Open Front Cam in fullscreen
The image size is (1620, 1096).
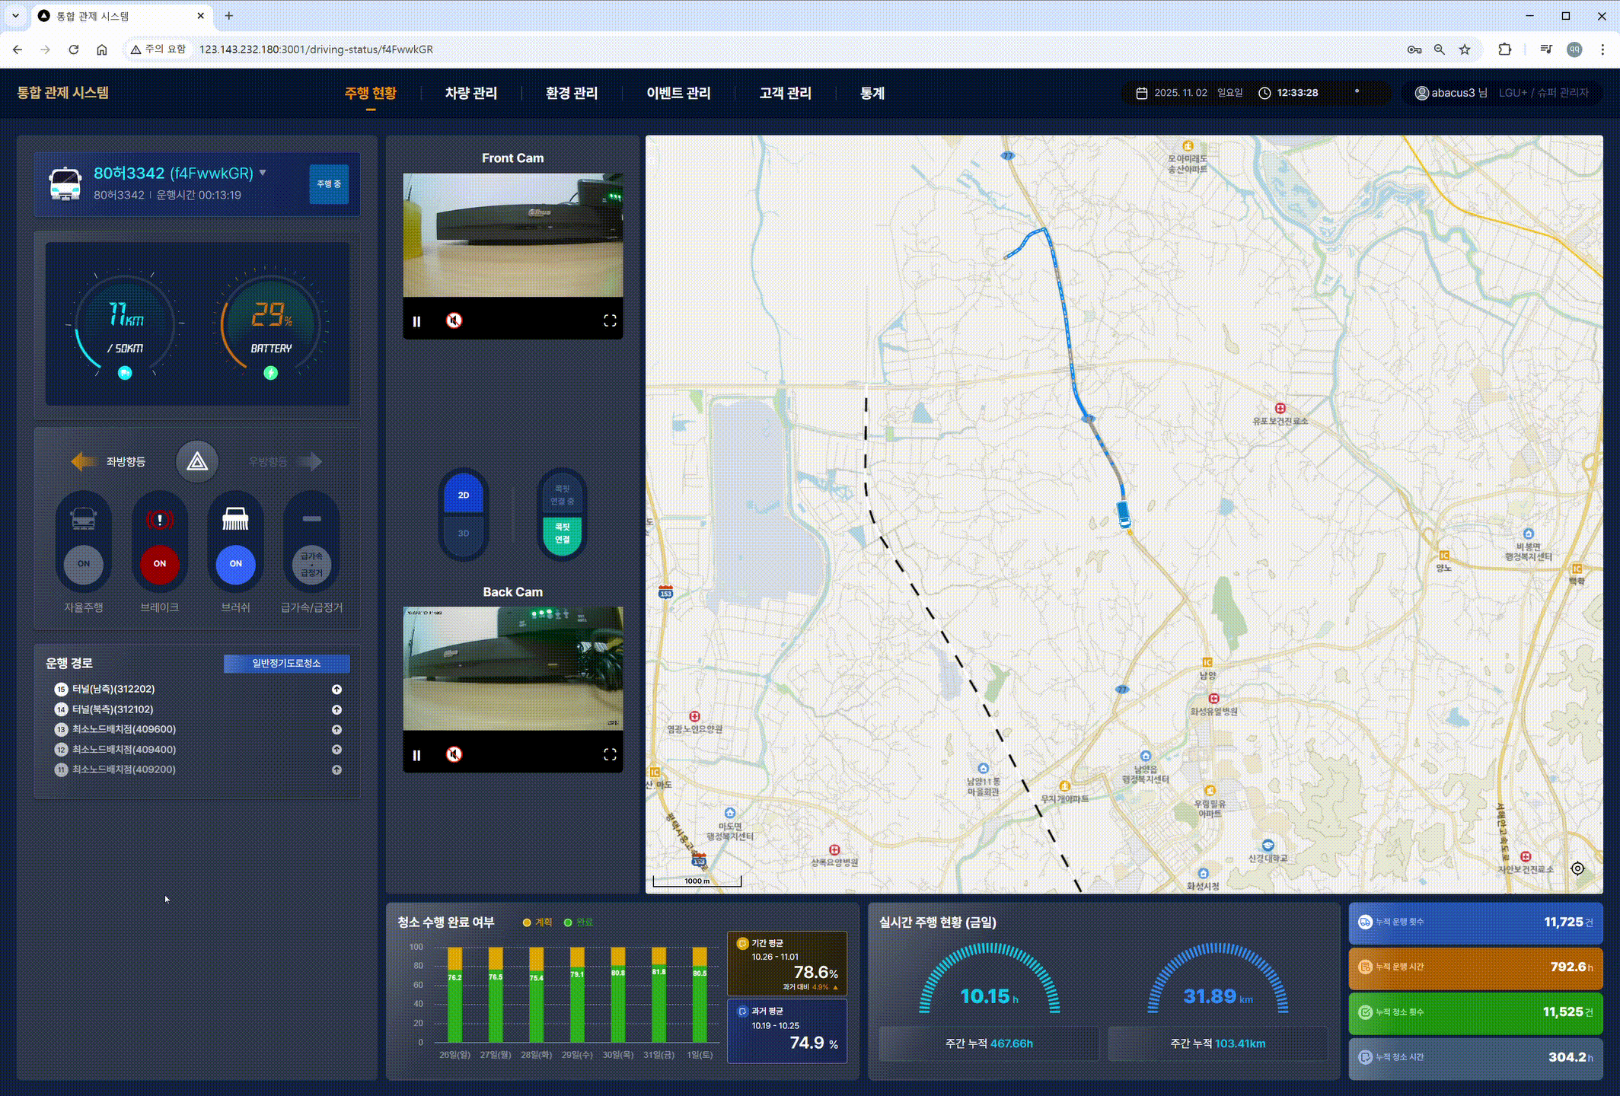pyautogui.click(x=610, y=320)
